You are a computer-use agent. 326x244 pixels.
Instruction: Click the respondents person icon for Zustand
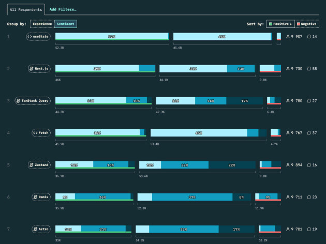288,165
